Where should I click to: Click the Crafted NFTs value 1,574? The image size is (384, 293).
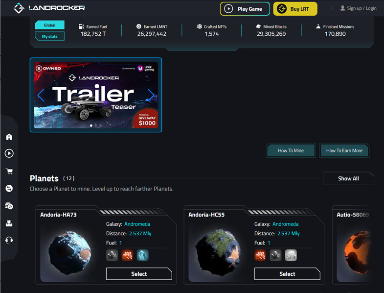click(212, 34)
